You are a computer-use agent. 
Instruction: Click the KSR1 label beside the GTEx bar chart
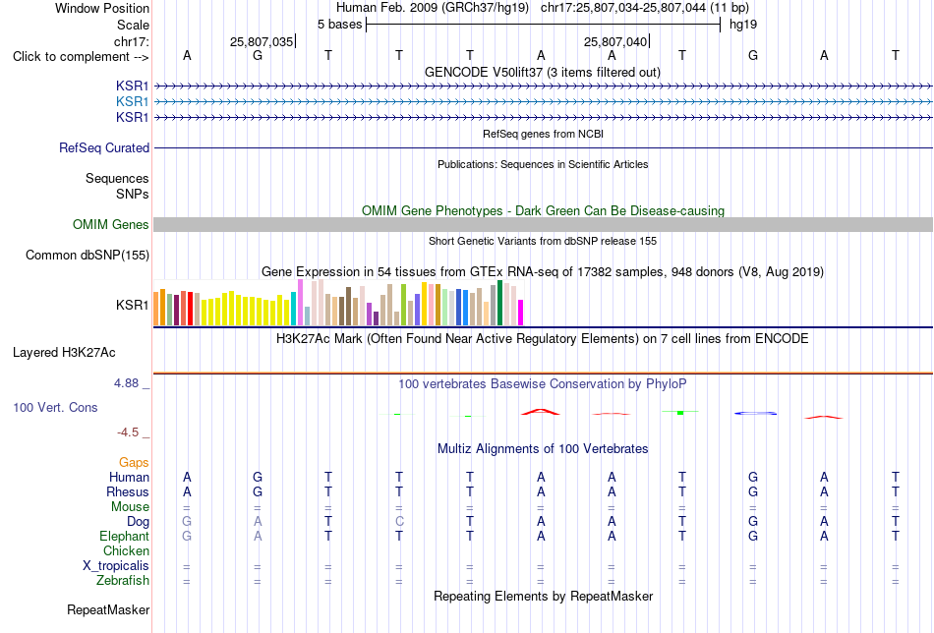(x=133, y=305)
